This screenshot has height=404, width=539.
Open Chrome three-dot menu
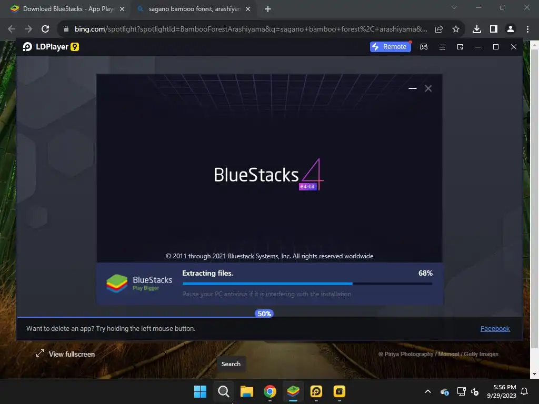527,29
